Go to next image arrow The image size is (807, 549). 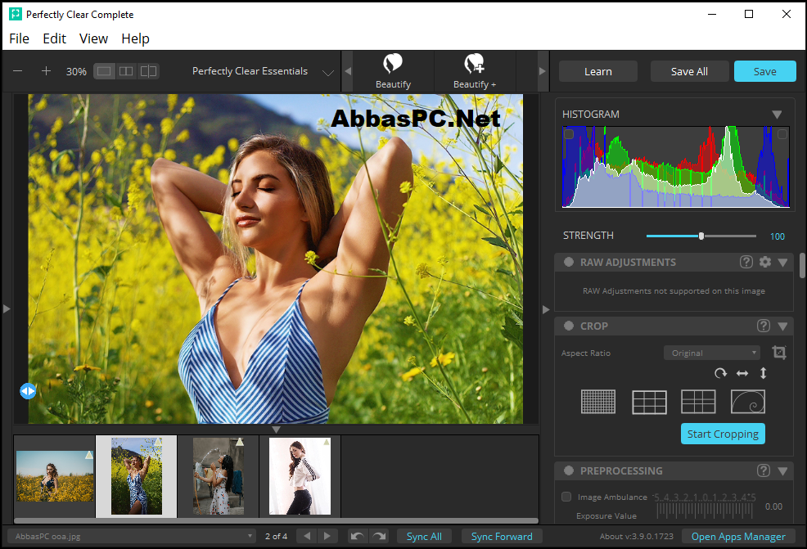(327, 536)
